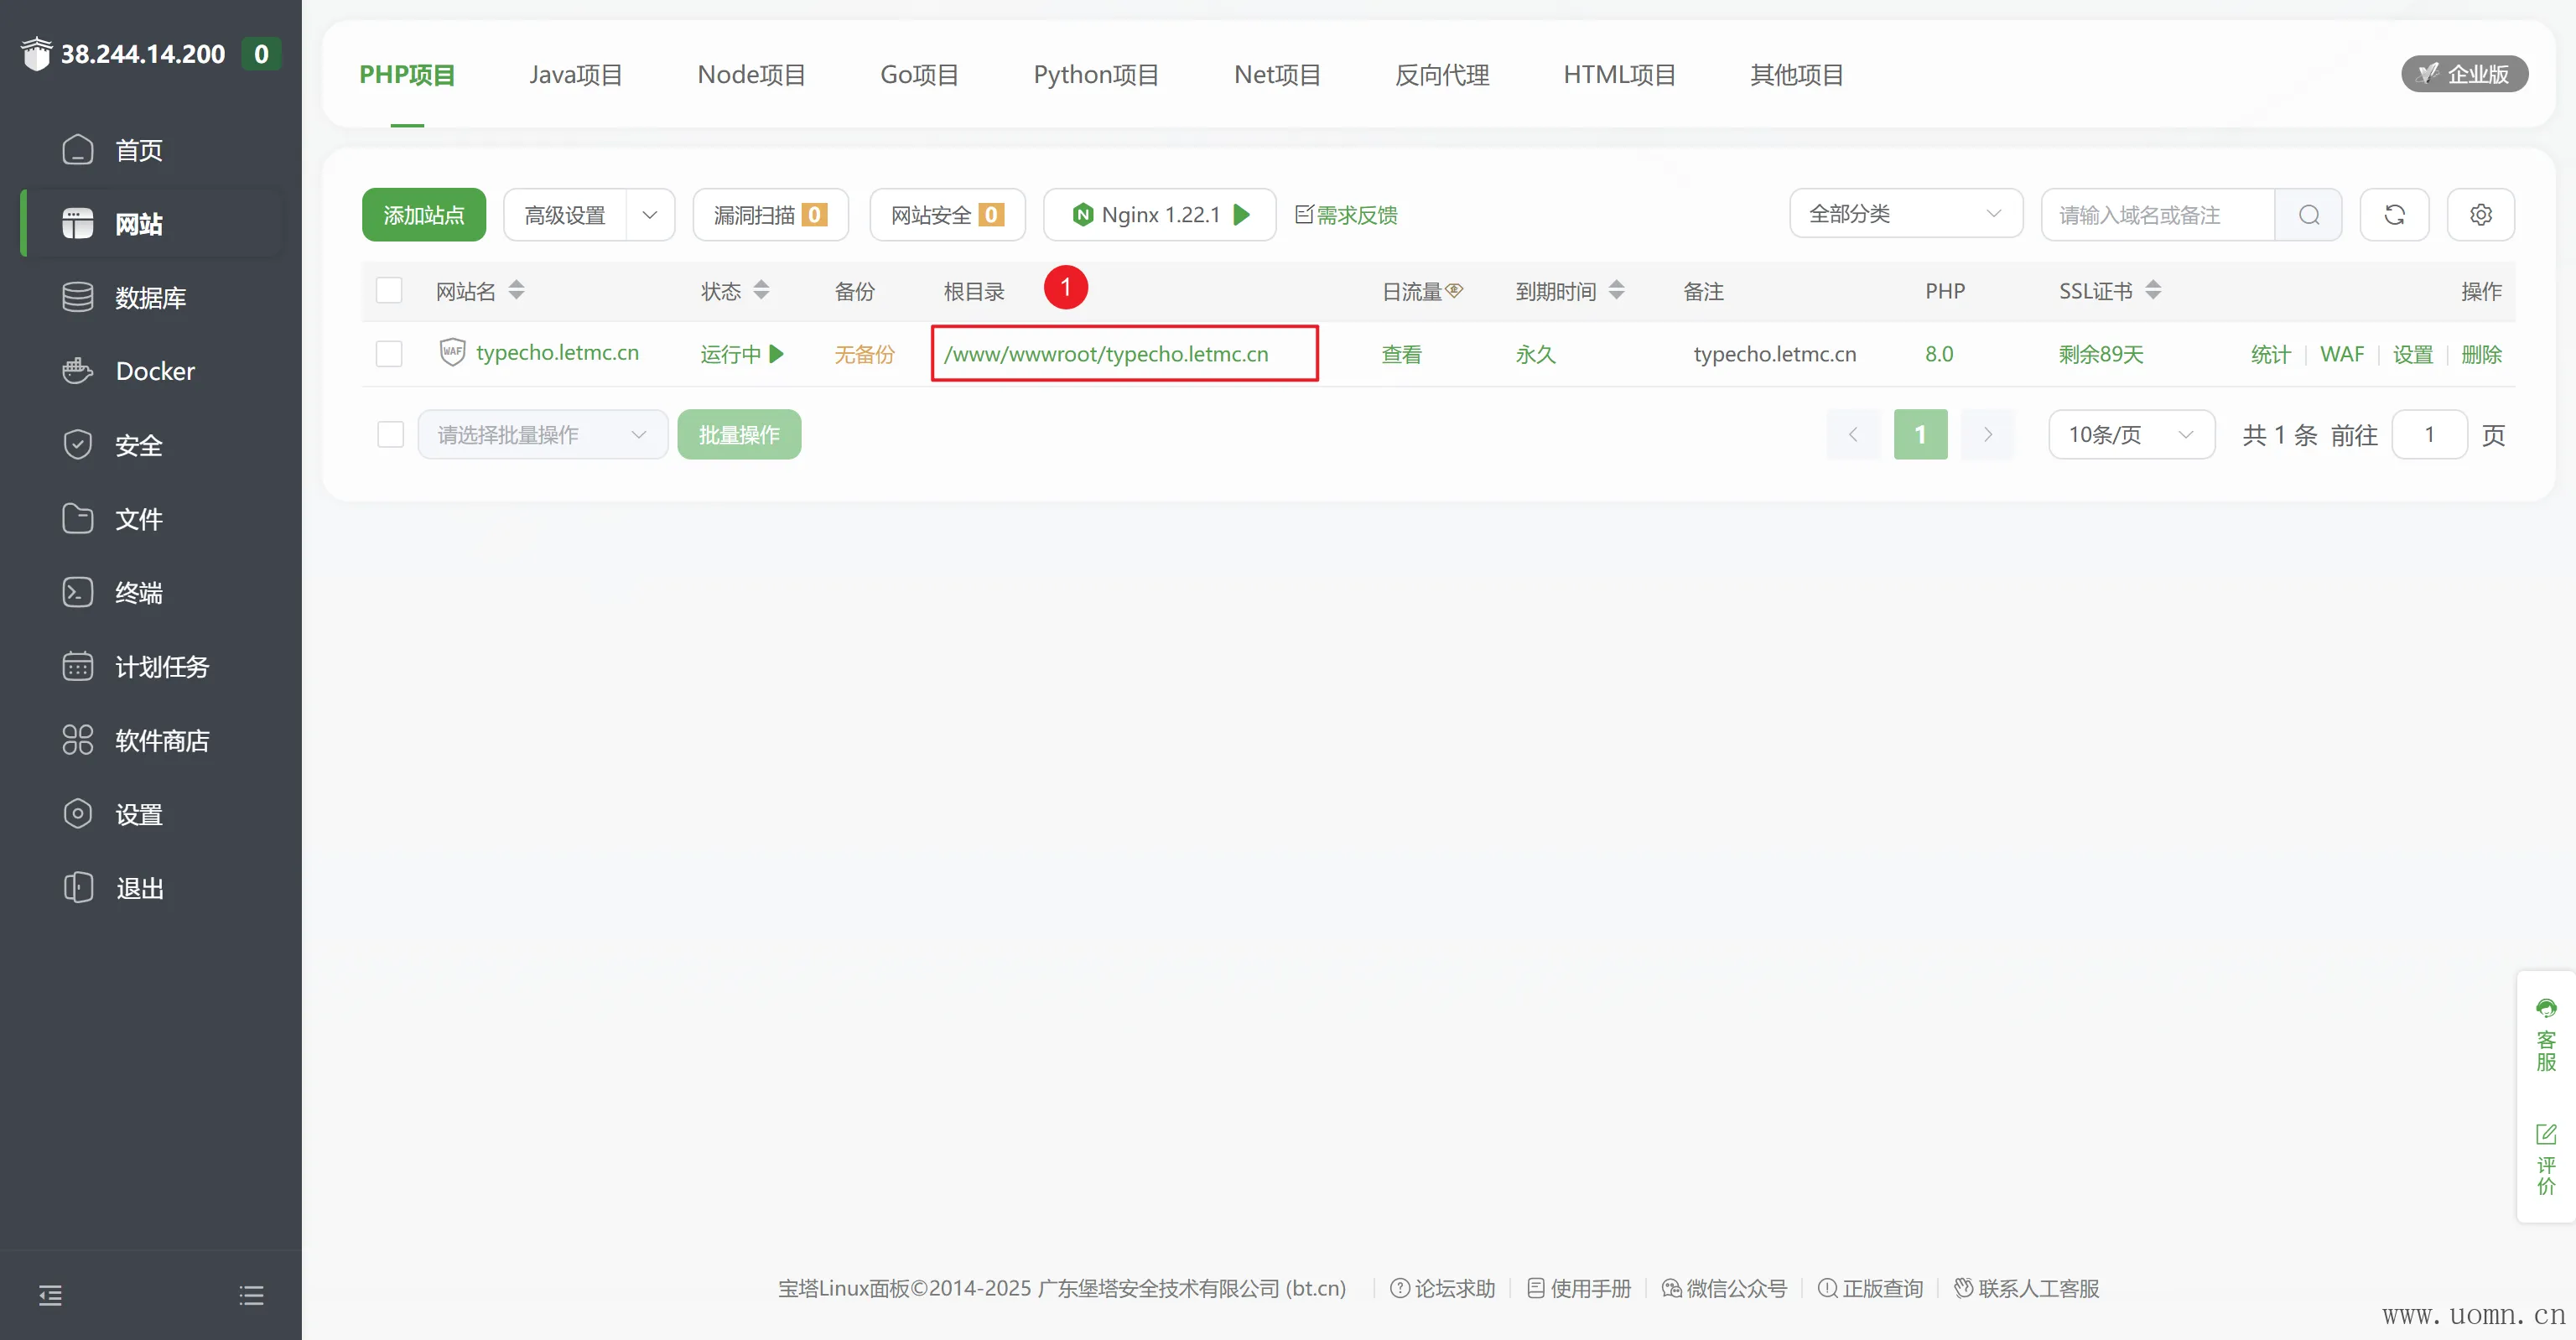The image size is (2576, 1340).
Task: Click the domain search input field
Action: click(2156, 215)
